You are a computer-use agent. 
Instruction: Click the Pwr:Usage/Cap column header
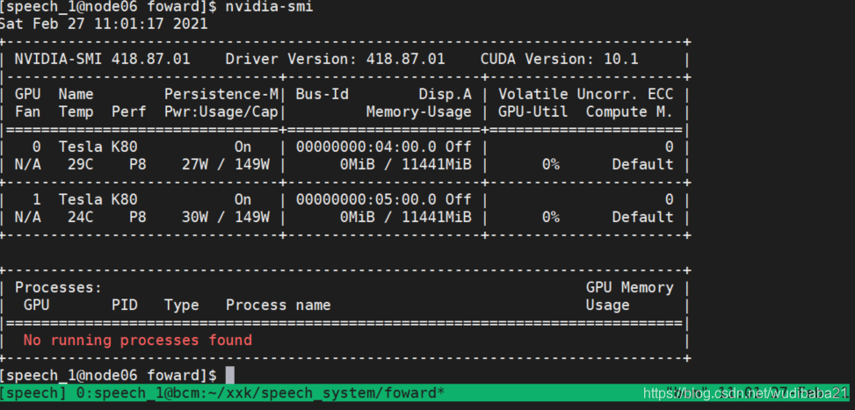coord(221,112)
